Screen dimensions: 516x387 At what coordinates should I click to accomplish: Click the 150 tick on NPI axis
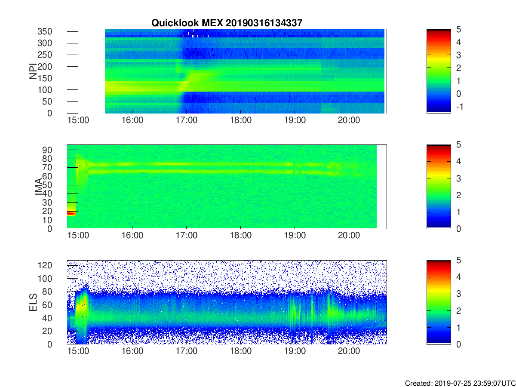[45, 78]
